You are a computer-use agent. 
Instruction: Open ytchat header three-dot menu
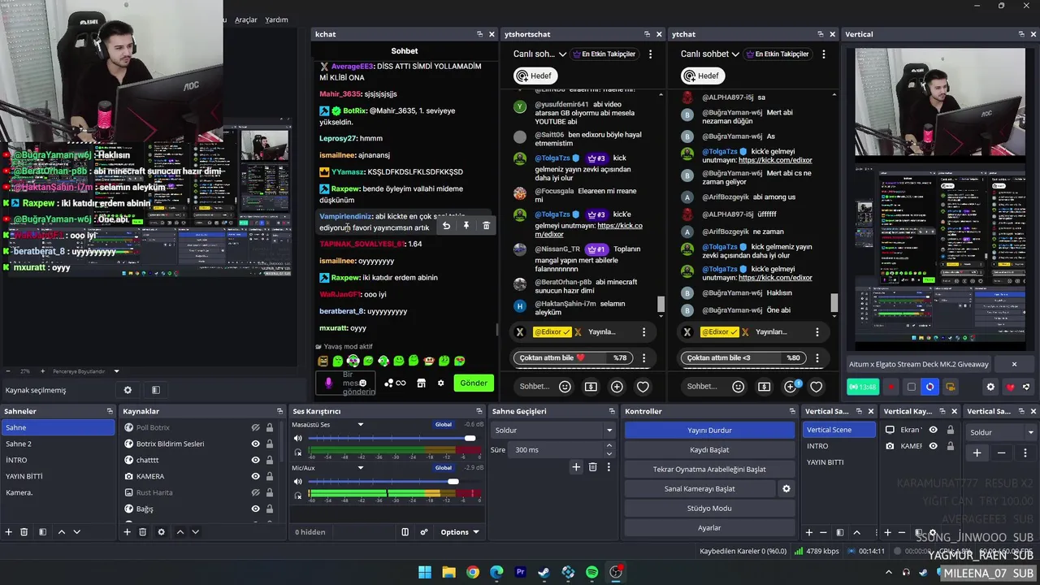pyautogui.click(x=824, y=54)
